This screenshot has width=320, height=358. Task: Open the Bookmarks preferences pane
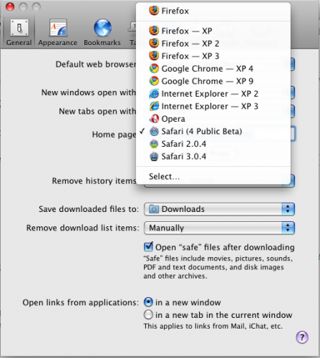pyautogui.click(x=102, y=32)
